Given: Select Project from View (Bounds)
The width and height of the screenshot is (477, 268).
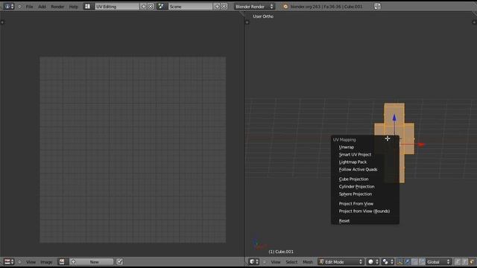Looking at the screenshot, I should tap(364, 211).
